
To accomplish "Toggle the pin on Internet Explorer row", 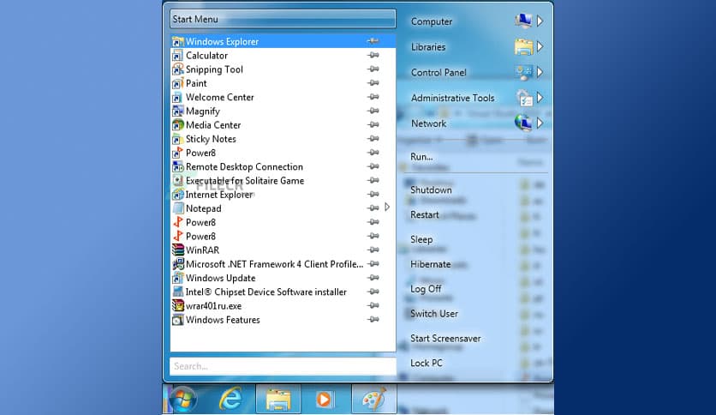I will (x=373, y=195).
